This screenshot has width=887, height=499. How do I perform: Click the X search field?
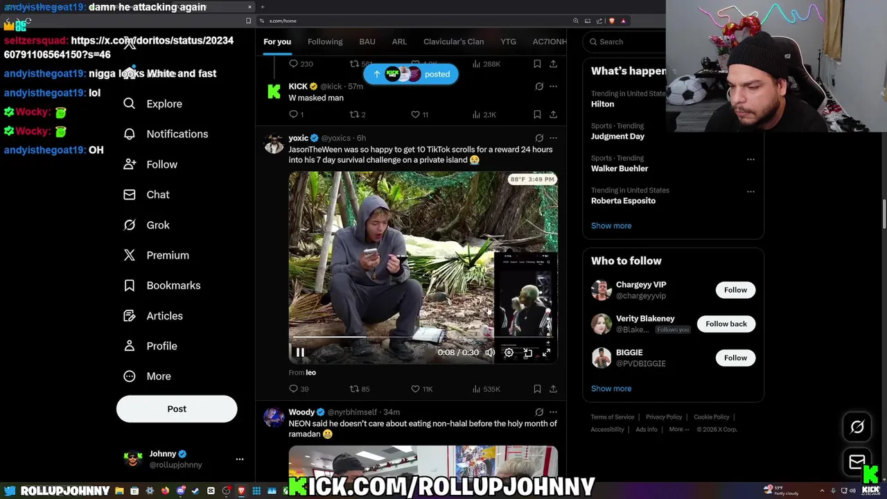(x=624, y=42)
